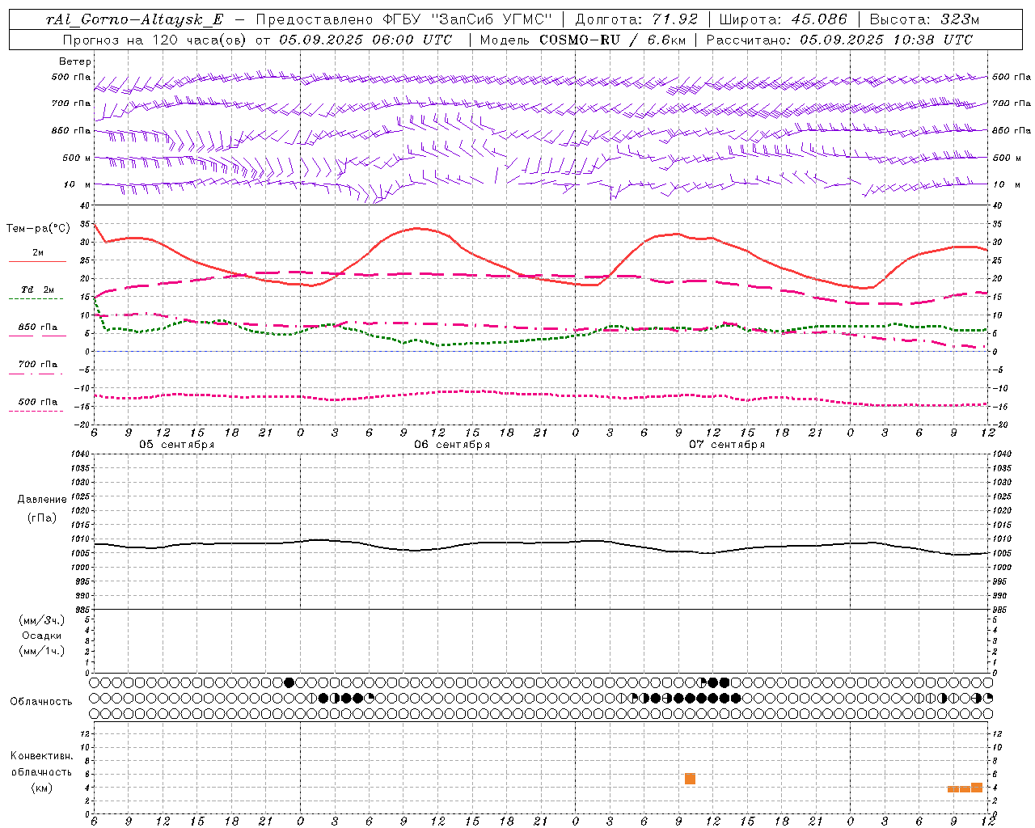
Task: Click the 07 сентября date label
Action: click(727, 445)
